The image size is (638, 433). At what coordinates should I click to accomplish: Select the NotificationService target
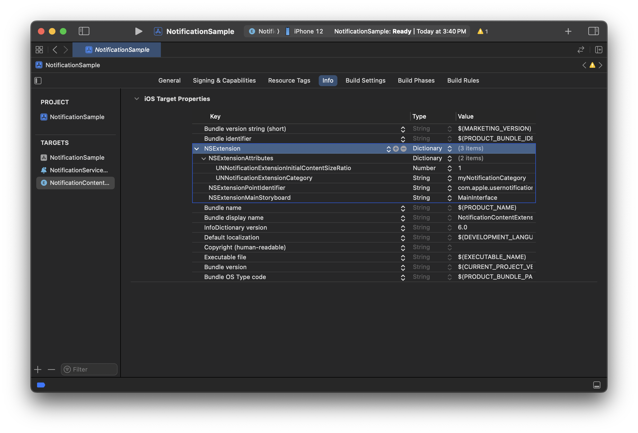click(79, 170)
